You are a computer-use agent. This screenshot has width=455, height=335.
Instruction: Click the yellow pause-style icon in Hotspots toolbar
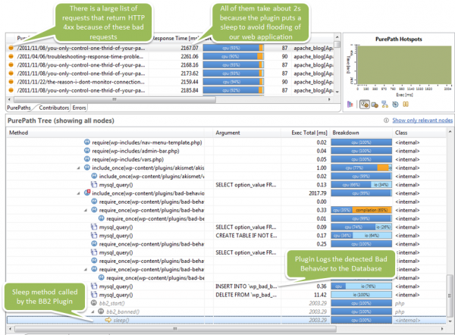pos(406,104)
